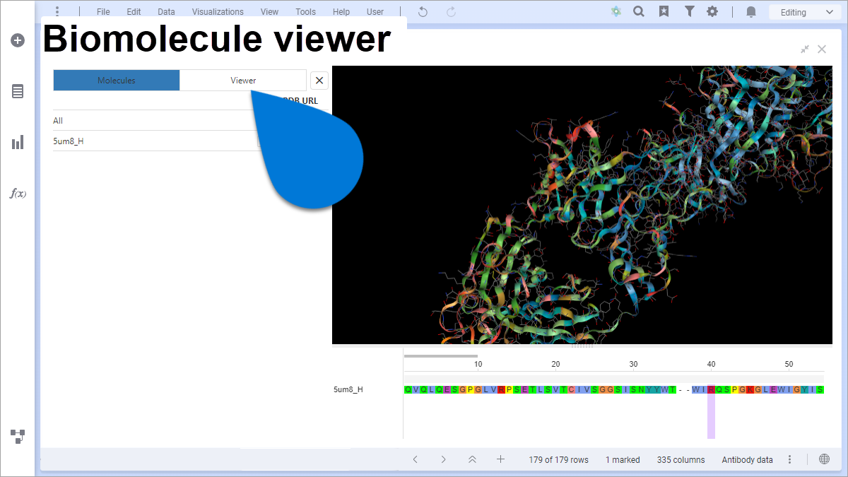Open the notifications bell icon

[750, 11]
